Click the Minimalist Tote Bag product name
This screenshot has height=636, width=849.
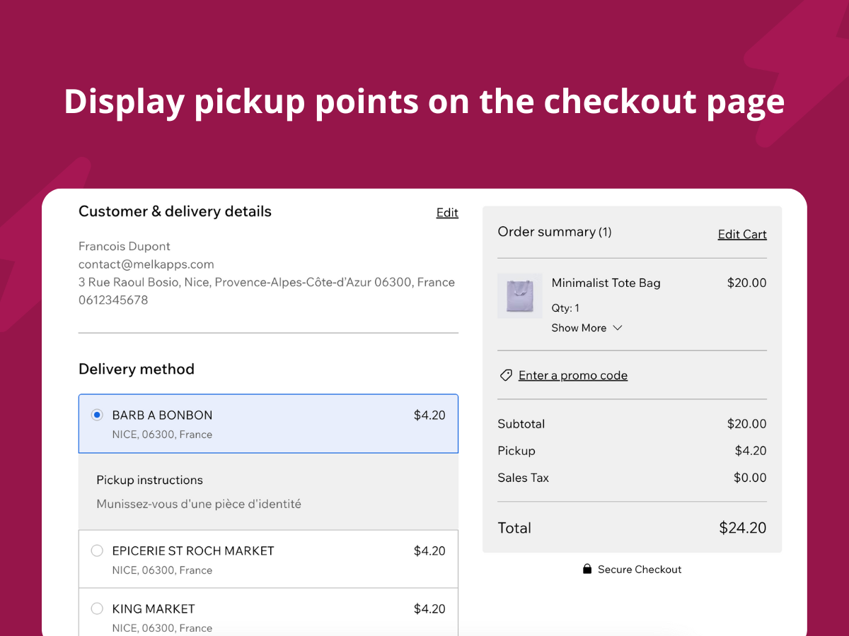point(606,283)
